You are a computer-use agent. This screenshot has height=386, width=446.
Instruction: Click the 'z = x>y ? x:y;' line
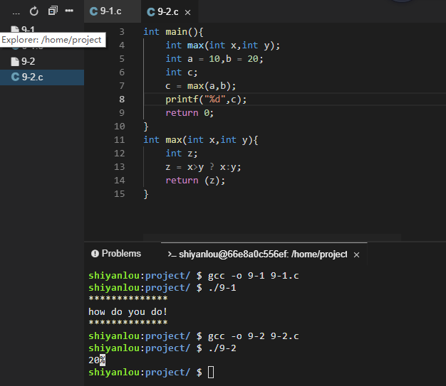pyautogui.click(x=203, y=167)
